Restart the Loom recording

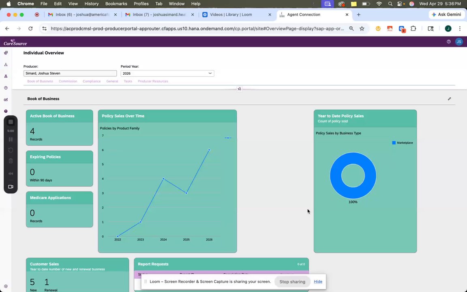(x=11, y=150)
